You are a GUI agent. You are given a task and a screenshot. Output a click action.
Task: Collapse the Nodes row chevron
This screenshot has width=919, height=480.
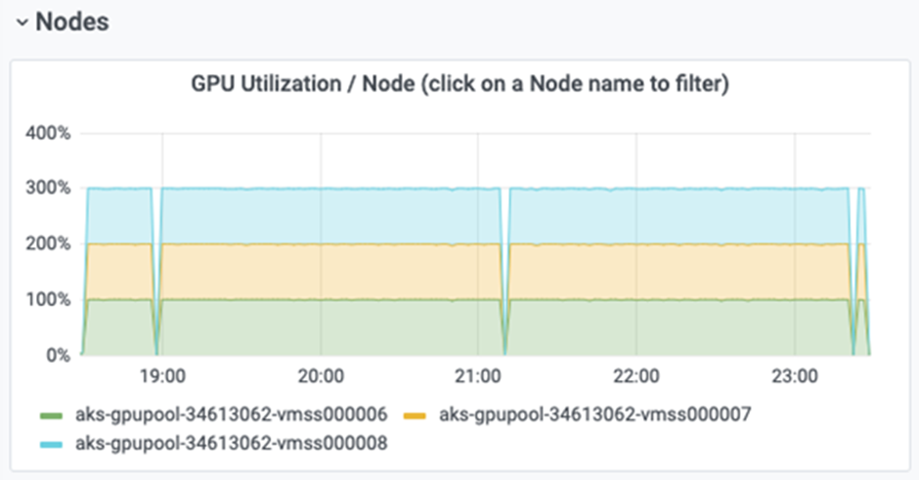click(22, 23)
